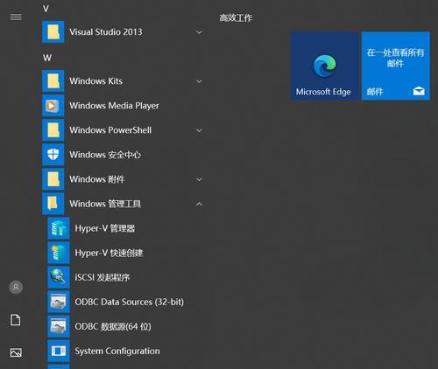438x369 pixels.
Task: Expand the Windows PowerShell folder chevron
Action: click(x=199, y=130)
